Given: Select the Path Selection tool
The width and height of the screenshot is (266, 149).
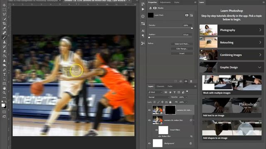Looking at the screenshot, I should [4, 79].
